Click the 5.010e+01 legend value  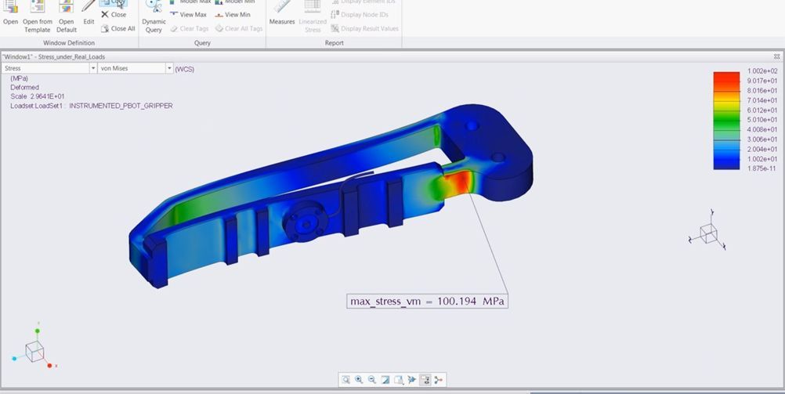tap(762, 120)
